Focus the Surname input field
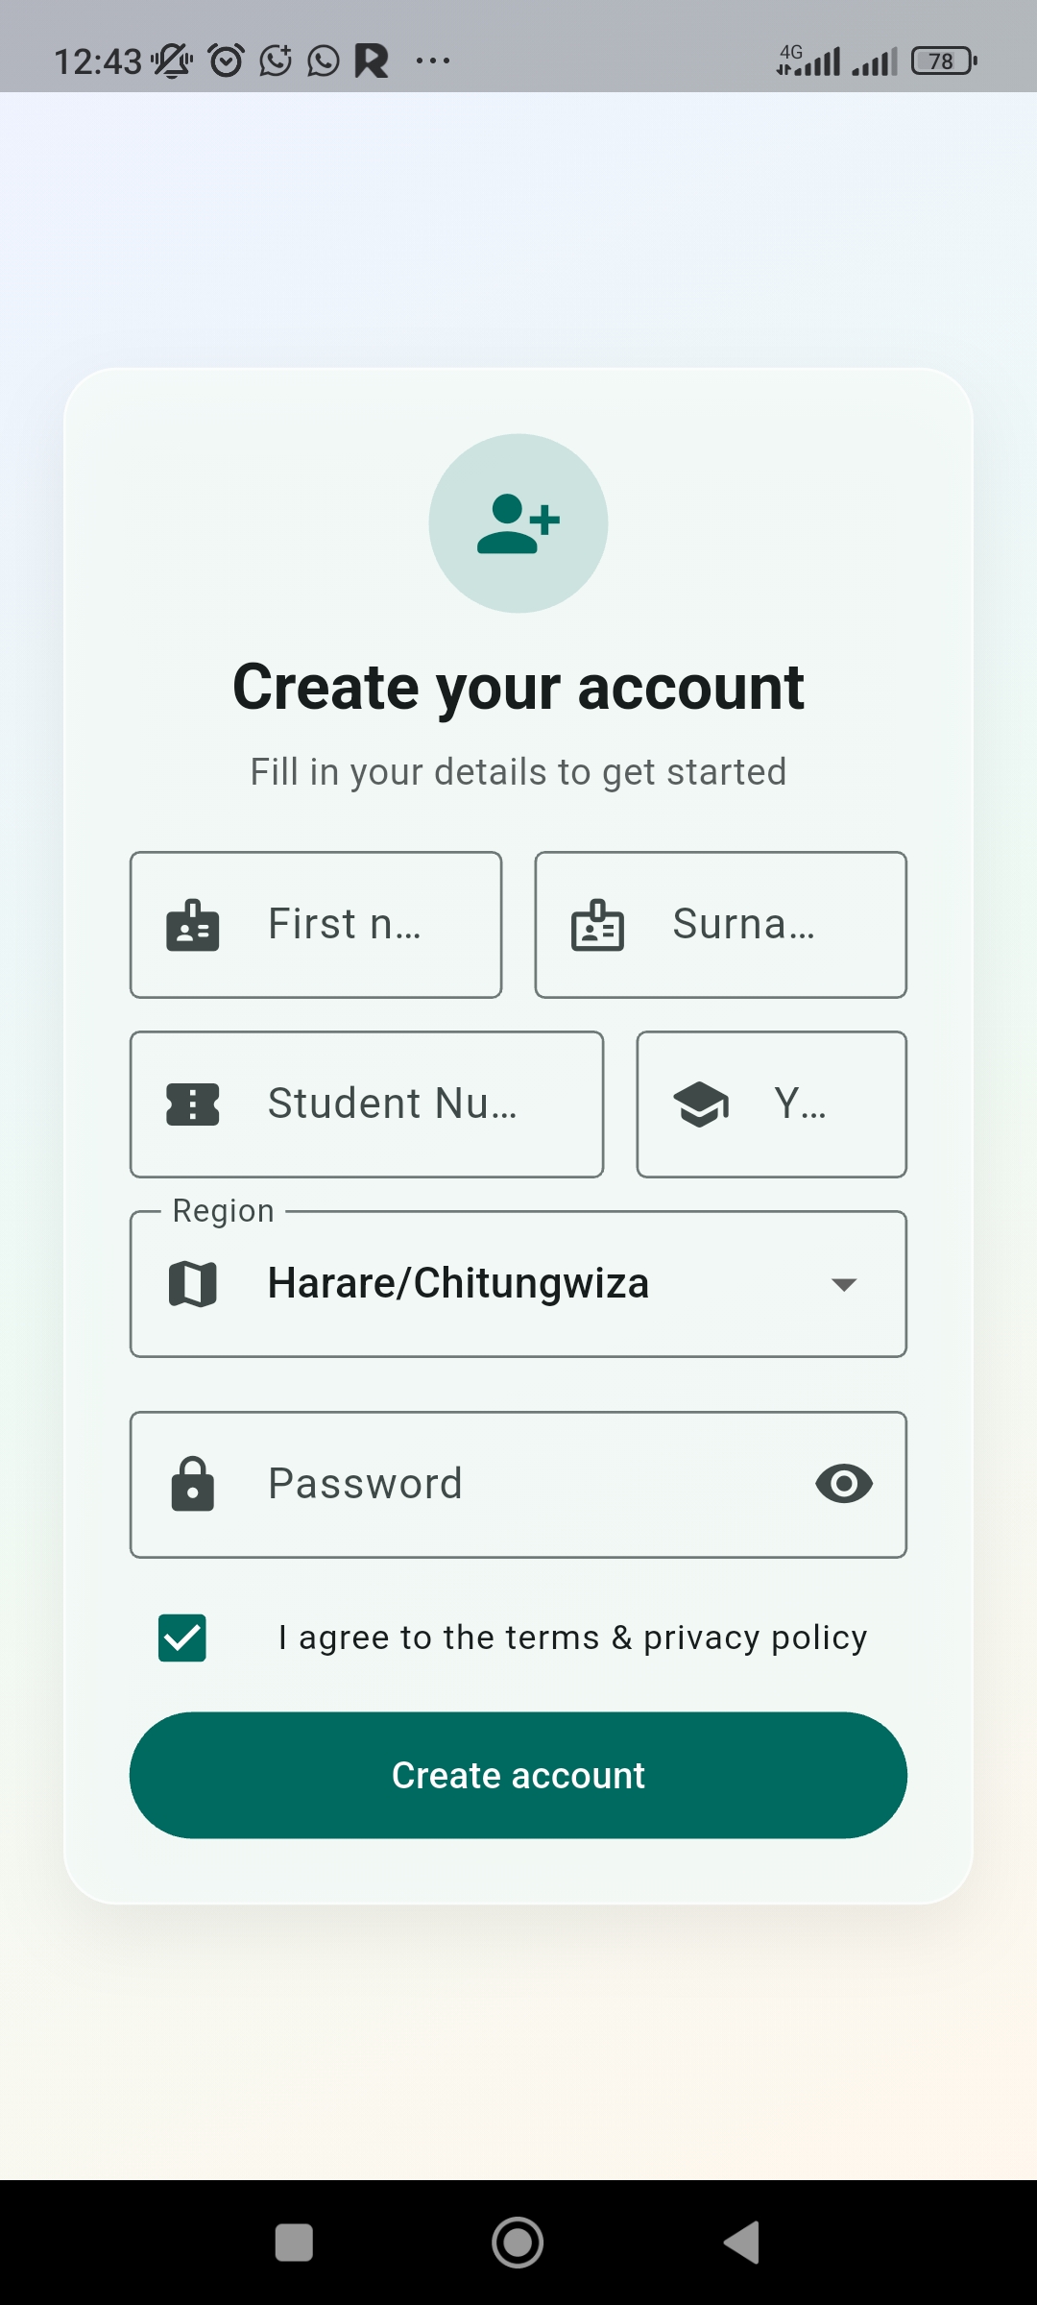 point(721,925)
